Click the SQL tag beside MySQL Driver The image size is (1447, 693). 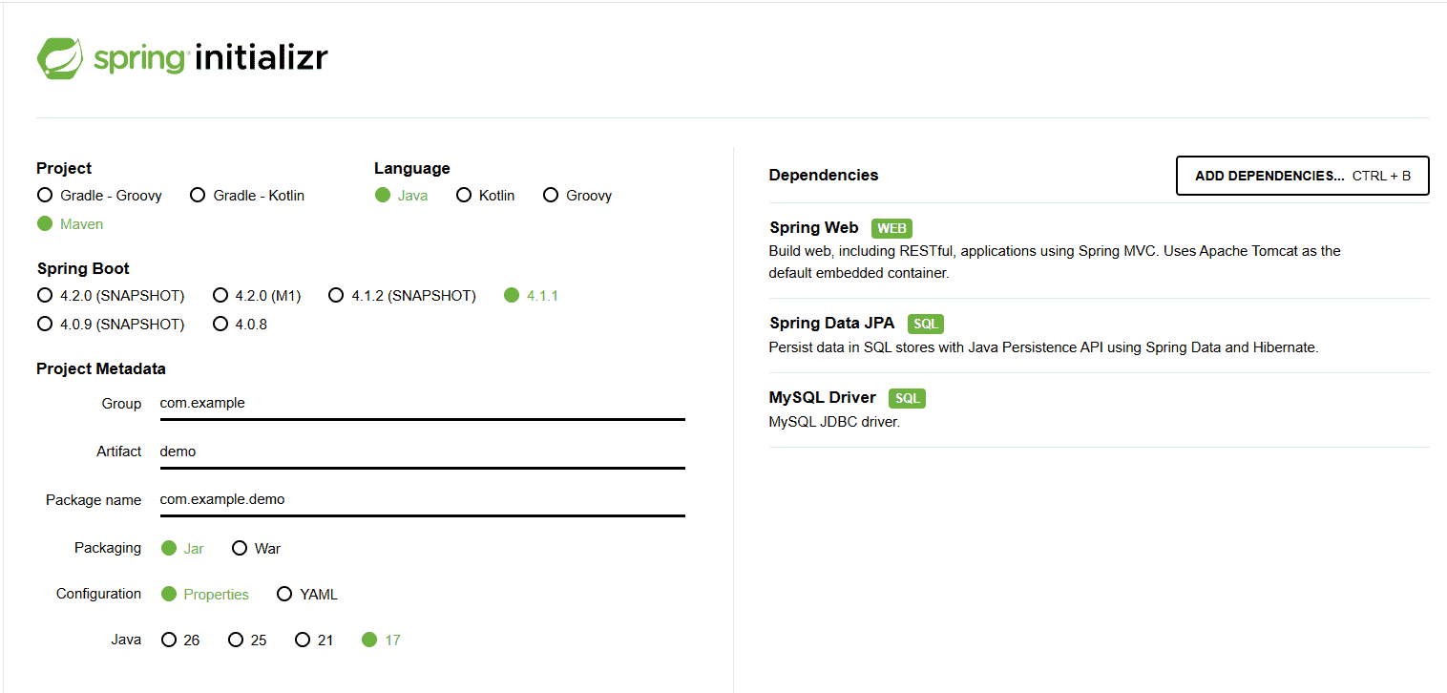pos(907,399)
